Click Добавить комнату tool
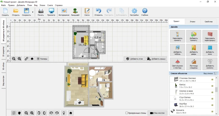 (x=194, y=36)
